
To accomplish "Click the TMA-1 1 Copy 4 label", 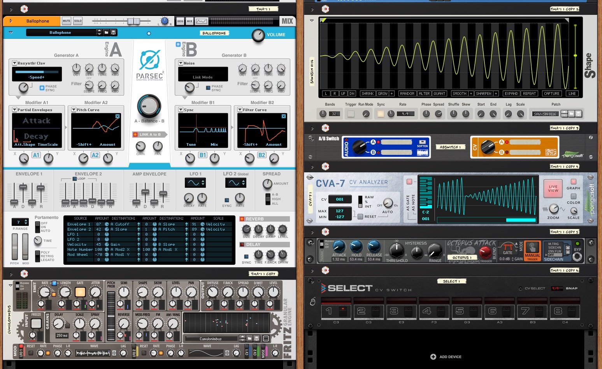I will tap(564, 166).
